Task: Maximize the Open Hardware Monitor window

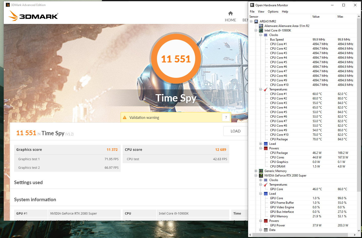Action: 344,5
